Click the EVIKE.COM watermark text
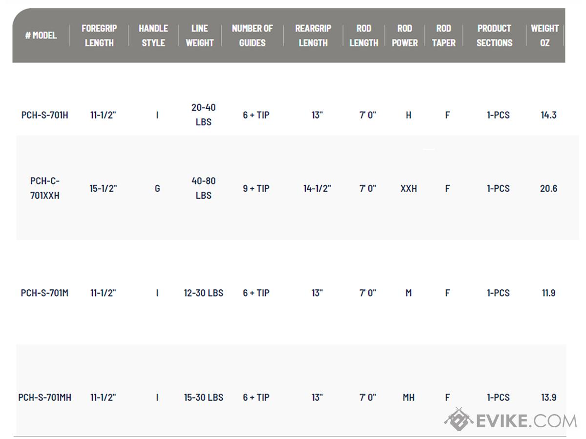This screenshot has width=586, height=439. point(526,420)
